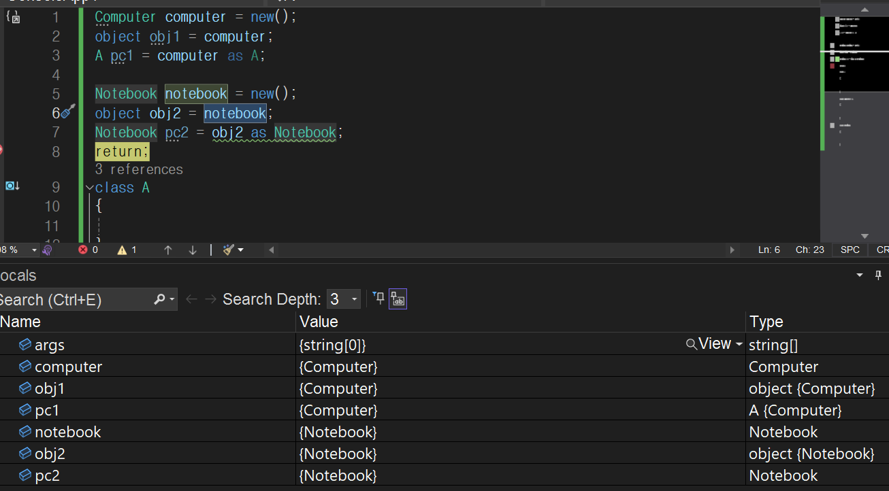Click the horizontal scrollbar right arrow

[x=732, y=250]
